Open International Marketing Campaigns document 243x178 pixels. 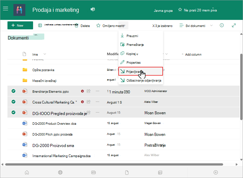point(61,156)
